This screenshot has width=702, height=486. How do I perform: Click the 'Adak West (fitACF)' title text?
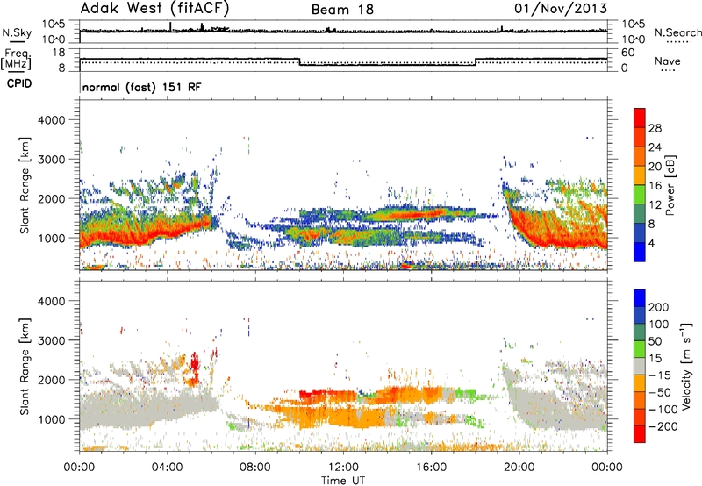[x=154, y=9]
